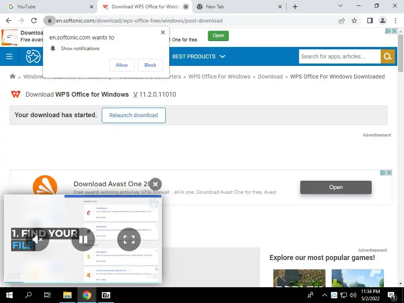
Task: Share this page from address bar
Action: click(x=342, y=21)
